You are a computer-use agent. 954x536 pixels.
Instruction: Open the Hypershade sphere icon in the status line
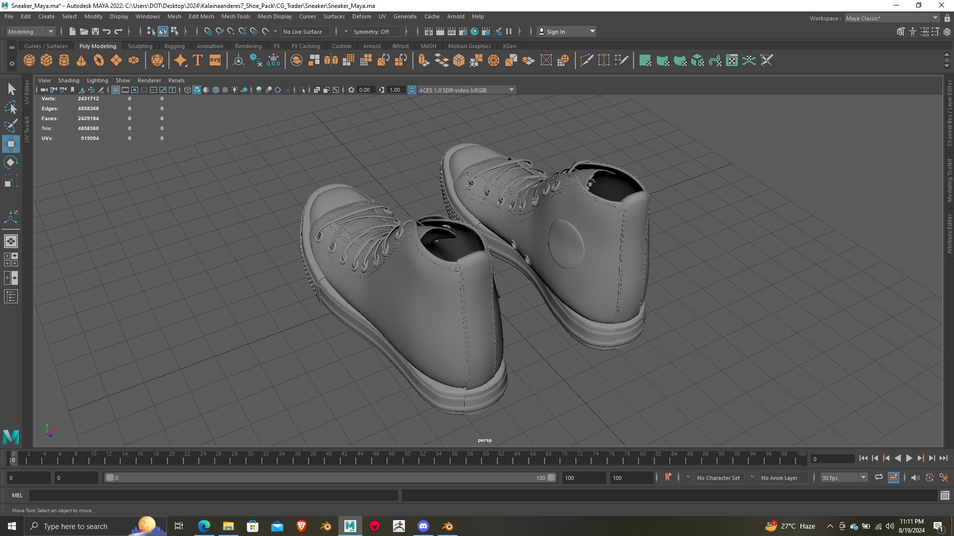(x=475, y=31)
